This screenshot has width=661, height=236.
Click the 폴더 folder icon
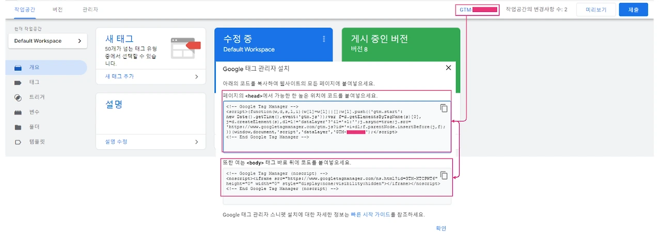pos(18,127)
